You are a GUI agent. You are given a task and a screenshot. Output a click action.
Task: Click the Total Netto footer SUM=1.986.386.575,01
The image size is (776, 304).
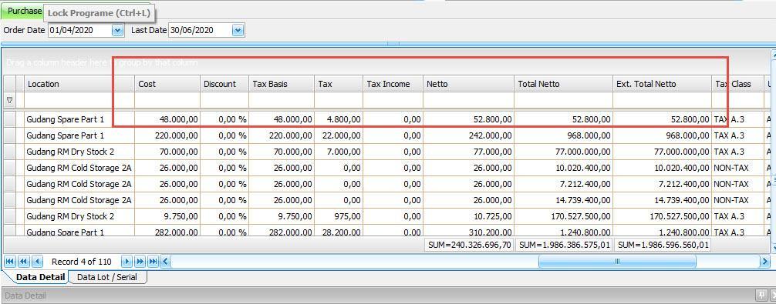coord(564,245)
